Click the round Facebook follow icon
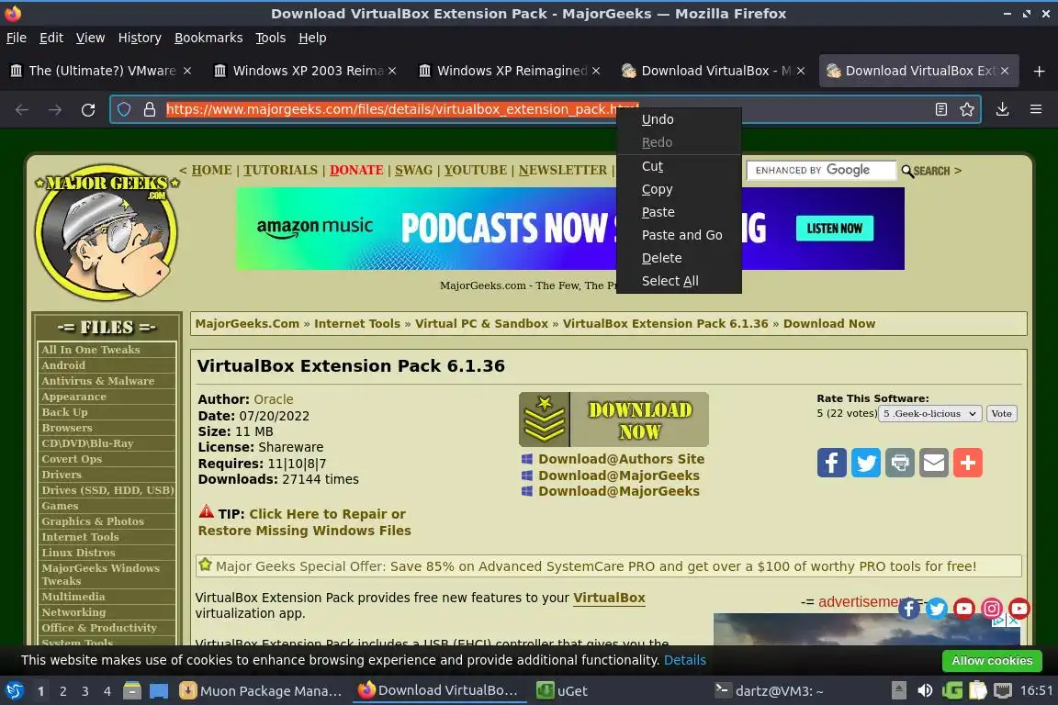1058x705 pixels. 909,609
